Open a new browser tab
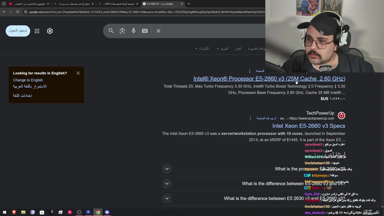The image size is (384, 216). click(x=188, y=4)
